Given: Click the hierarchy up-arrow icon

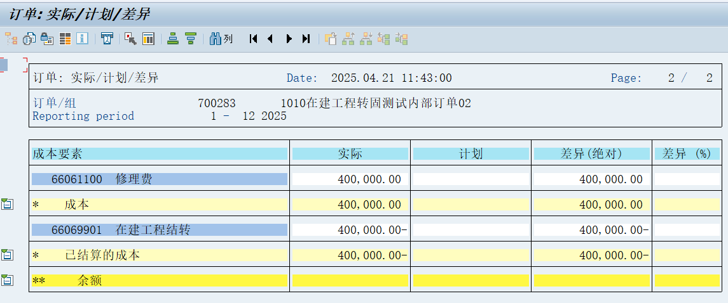Looking at the screenshot, I should click(348, 39).
